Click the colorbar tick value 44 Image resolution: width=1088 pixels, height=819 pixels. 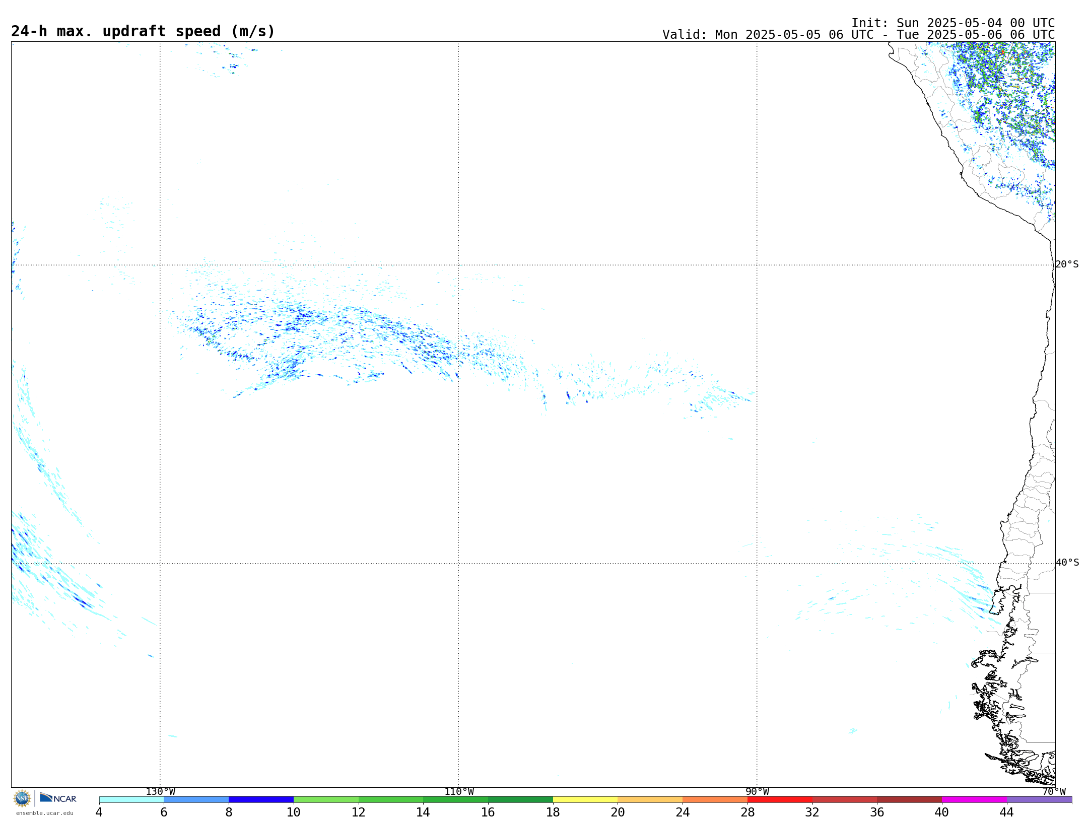(1007, 812)
